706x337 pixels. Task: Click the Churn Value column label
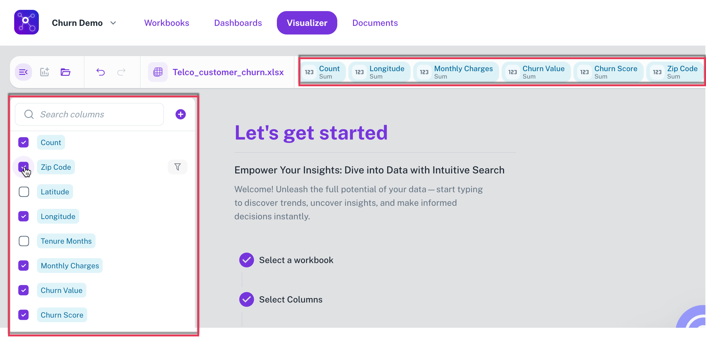62,290
